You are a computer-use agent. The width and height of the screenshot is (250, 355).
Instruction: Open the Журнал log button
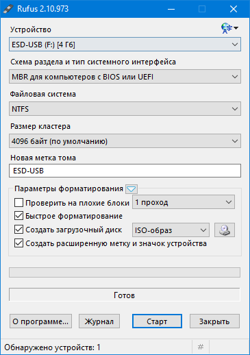pyautogui.click(x=99, y=321)
